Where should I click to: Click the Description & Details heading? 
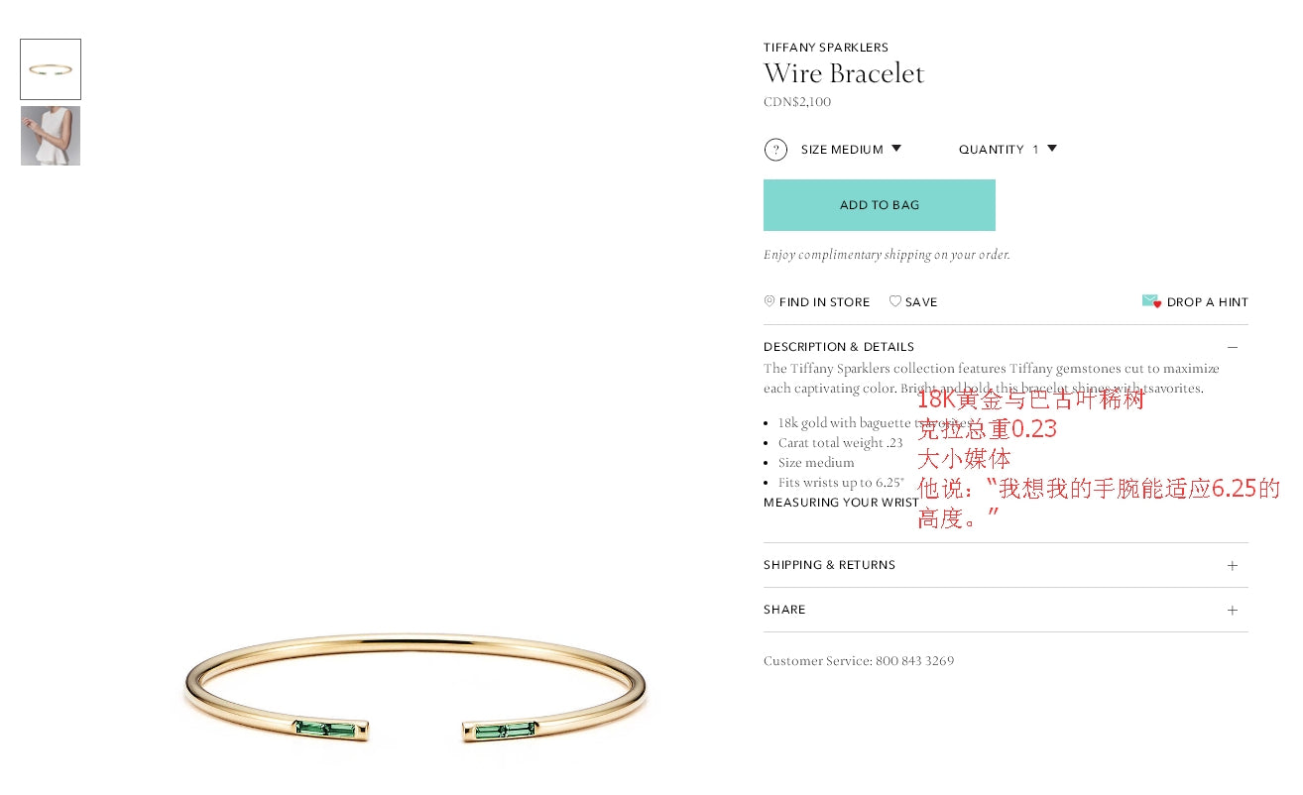tap(839, 347)
